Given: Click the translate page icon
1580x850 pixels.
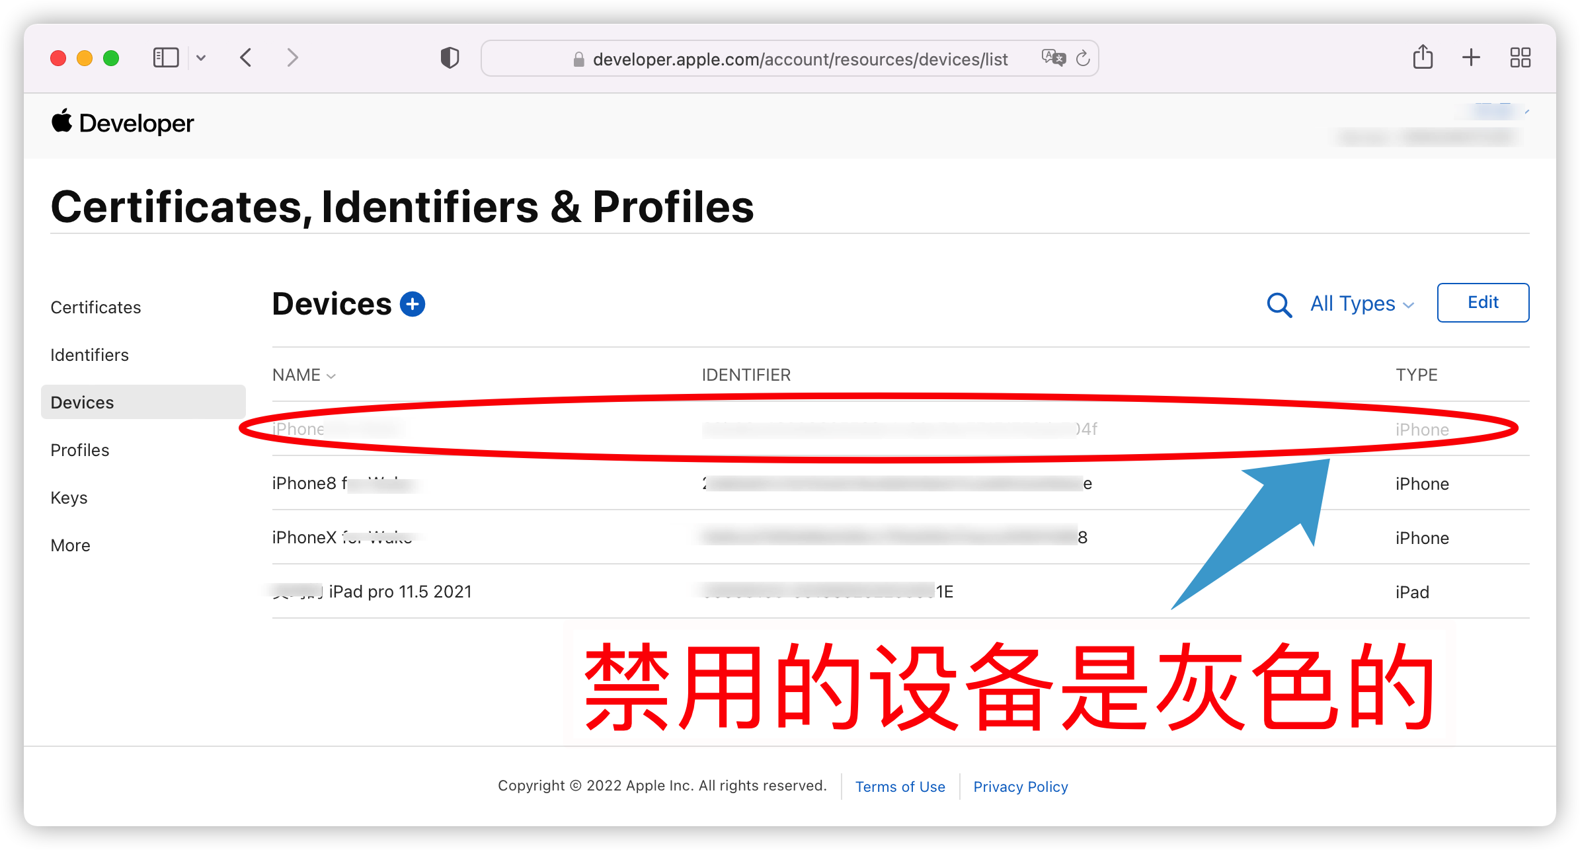Looking at the screenshot, I should pos(1053,58).
